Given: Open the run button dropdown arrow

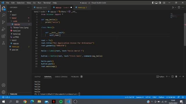Looking at the screenshot, I should point(176,8).
